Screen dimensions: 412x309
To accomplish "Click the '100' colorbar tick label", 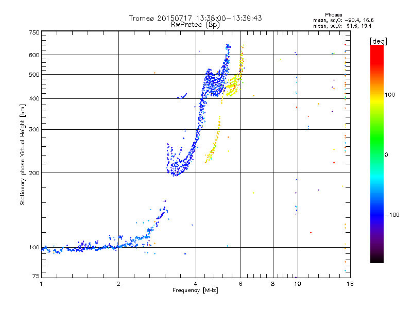I will [x=390, y=95].
